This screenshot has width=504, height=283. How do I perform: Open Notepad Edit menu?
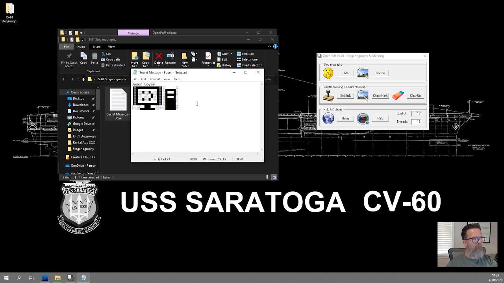(x=143, y=79)
